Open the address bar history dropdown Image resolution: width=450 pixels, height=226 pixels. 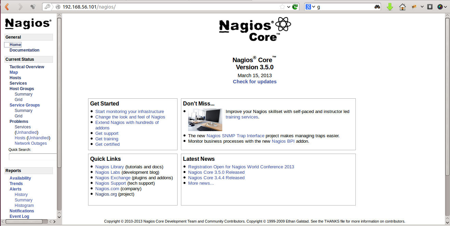289,7
